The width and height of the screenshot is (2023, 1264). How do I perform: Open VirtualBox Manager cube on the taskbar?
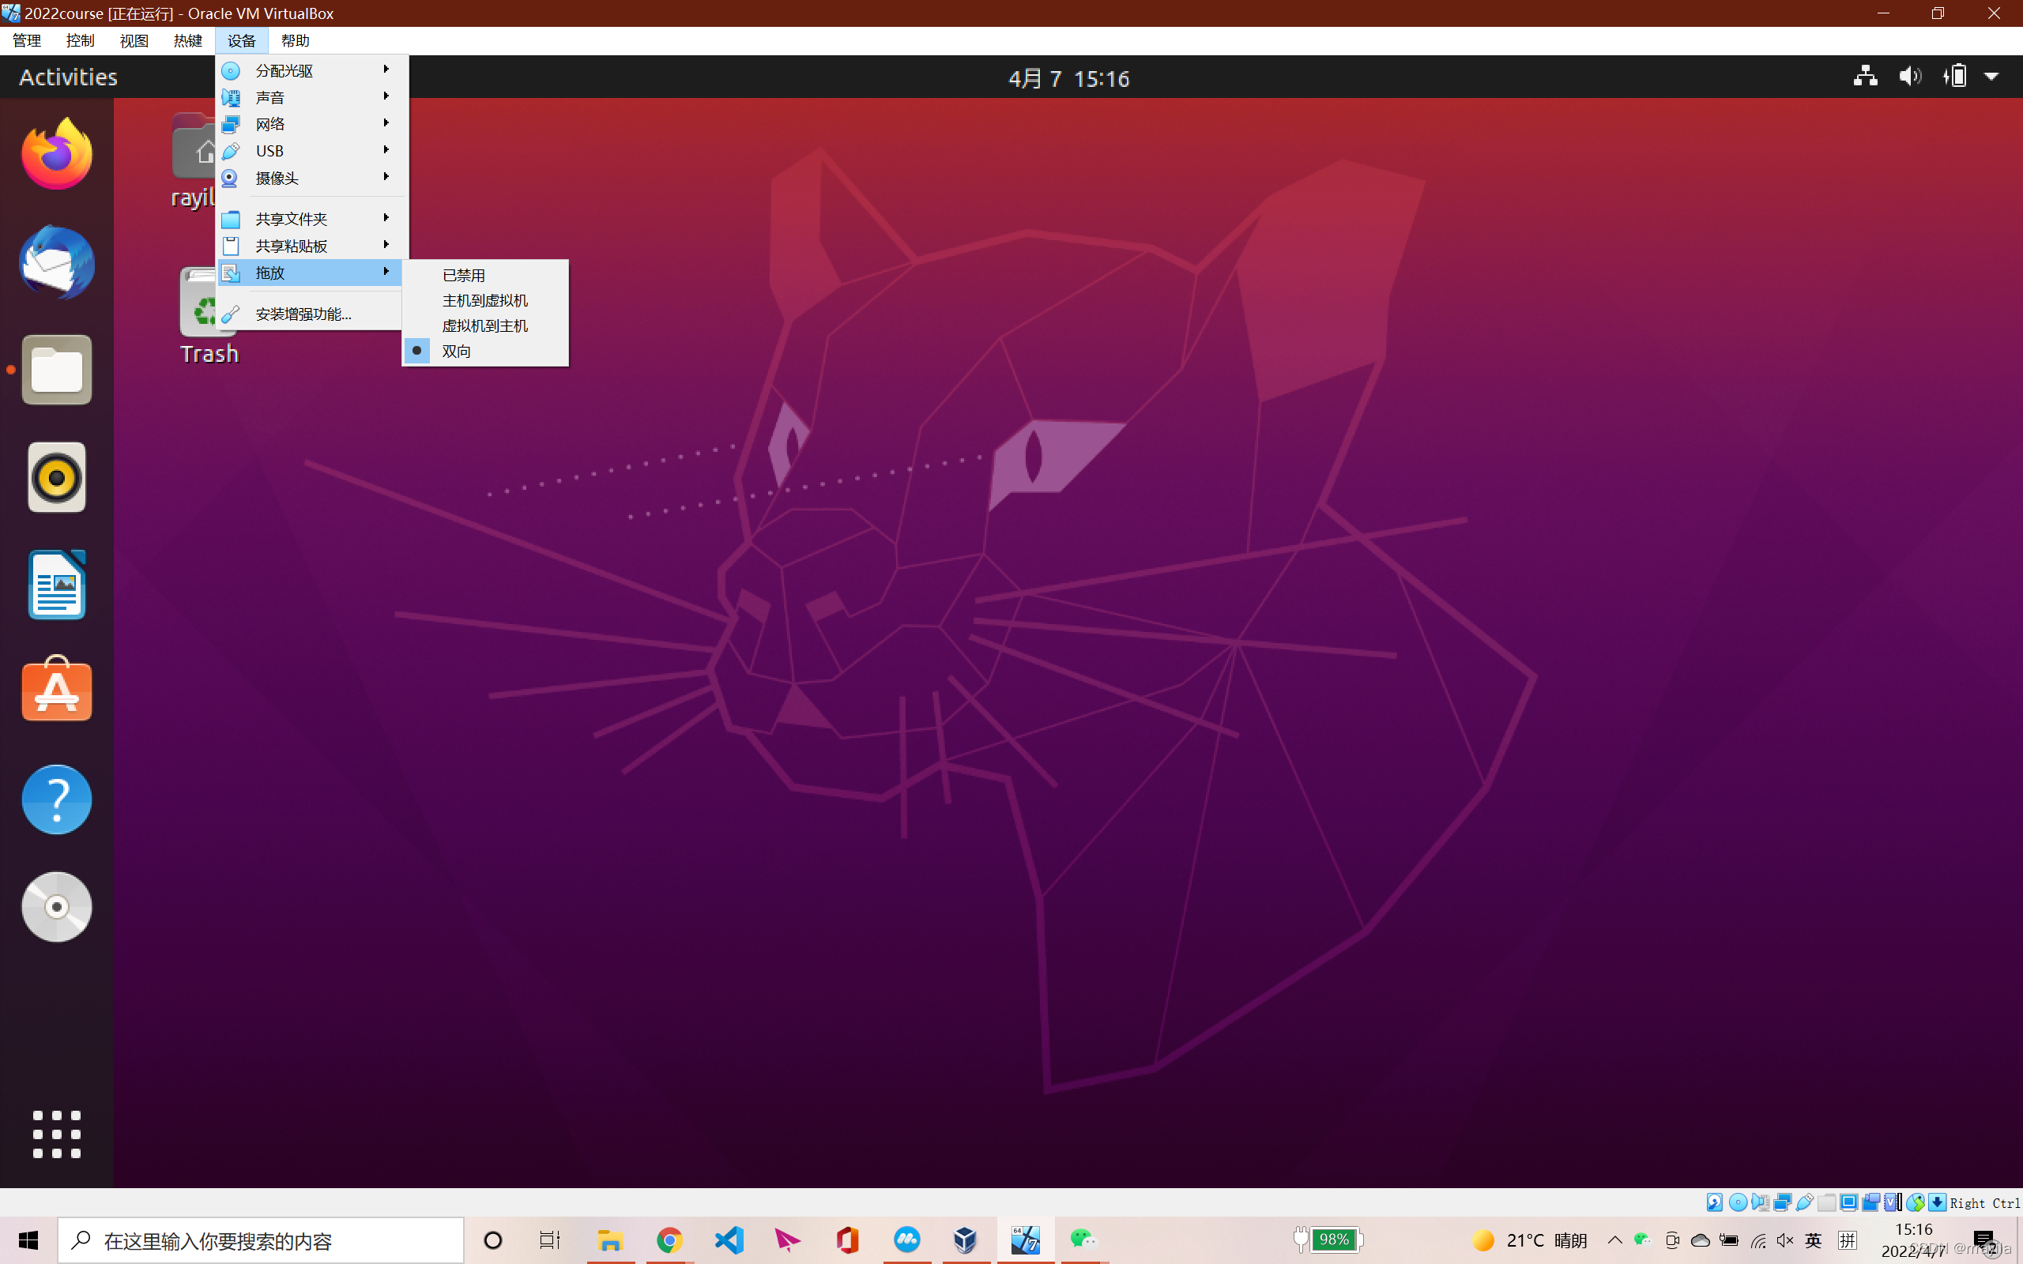[966, 1240]
